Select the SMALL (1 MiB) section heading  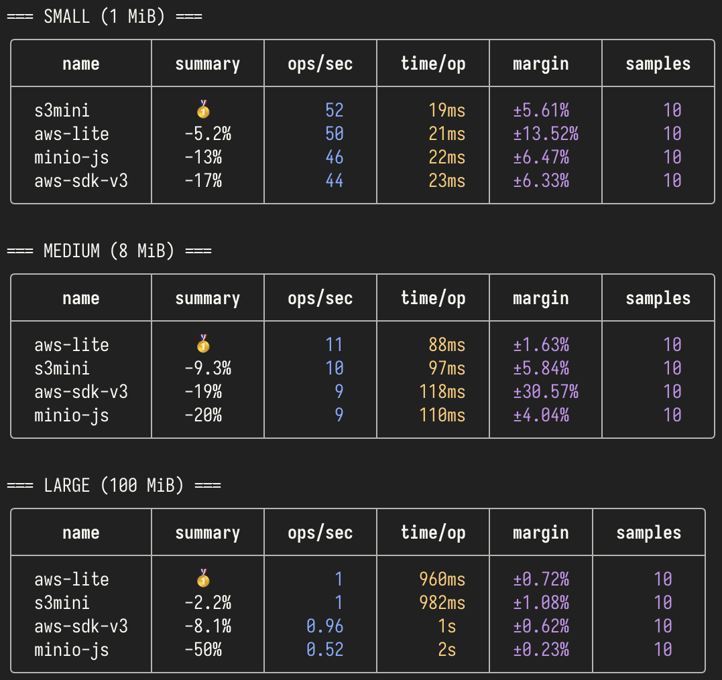click(104, 17)
